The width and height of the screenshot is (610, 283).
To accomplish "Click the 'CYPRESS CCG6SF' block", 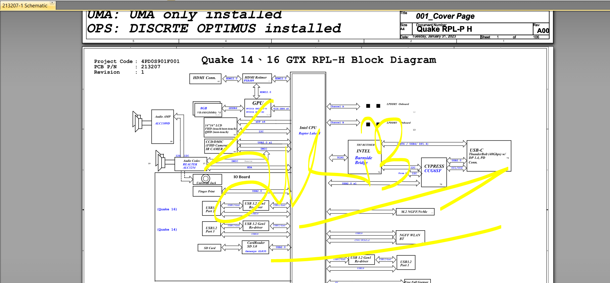I will (x=434, y=172).
